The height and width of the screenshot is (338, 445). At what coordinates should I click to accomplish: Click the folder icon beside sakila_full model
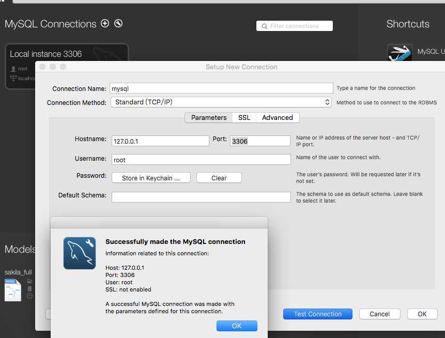point(29,281)
